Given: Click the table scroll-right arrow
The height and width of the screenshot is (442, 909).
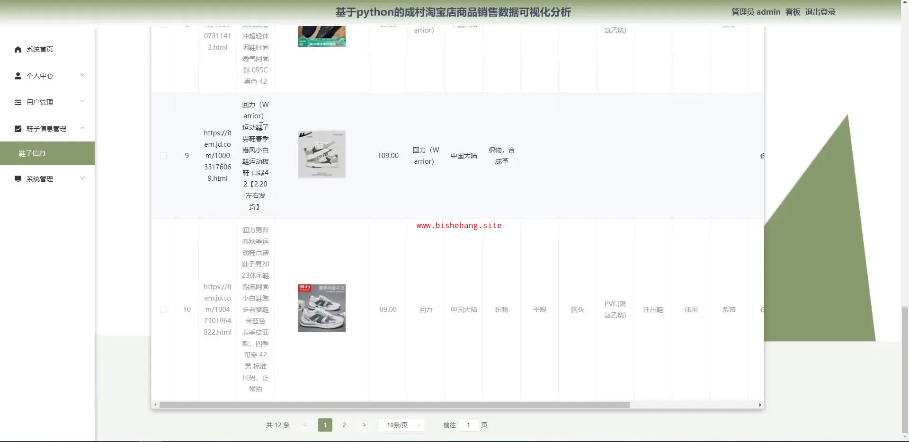Looking at the screenshot, I should (x=760, y=405).
